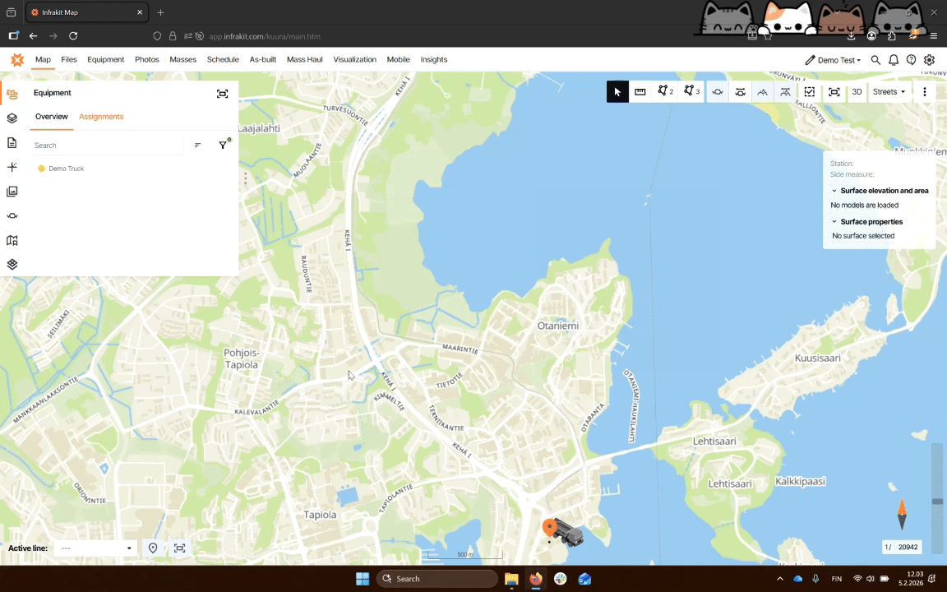Open the Equipment sidebar panel icon
This screenshot has height=592, width=947.
[12, 95]
